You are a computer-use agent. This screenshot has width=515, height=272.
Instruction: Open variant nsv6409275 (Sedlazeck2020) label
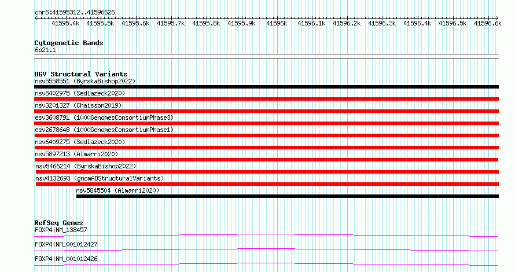coord(80,142)
